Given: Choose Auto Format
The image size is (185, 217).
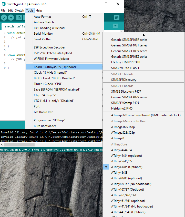Looking at the screenshot, I should (x=64, y=17).
